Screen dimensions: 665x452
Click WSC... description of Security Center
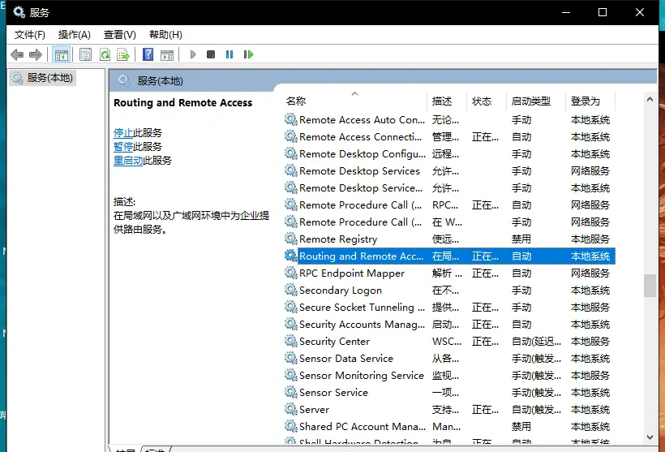coord(447,341)
